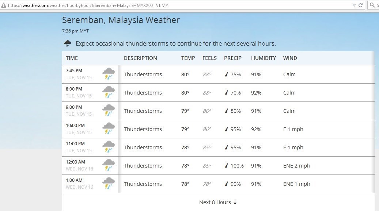This screenshot has width=379, height=211.
Task: Click the 1:00 AM thunderstorm cloud icon
Action: 109,183
